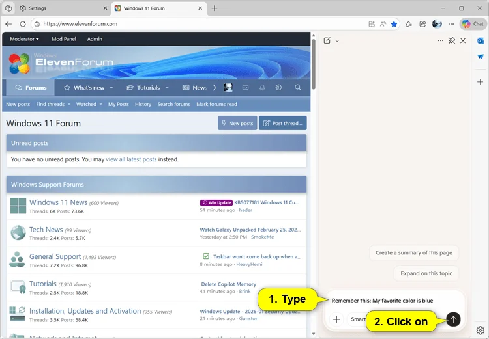Close the Settings tab
Image resolution: width=489 pixels, height=339 pixels.
click(105, 8)
